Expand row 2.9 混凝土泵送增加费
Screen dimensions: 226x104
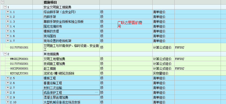pos(8,97)
